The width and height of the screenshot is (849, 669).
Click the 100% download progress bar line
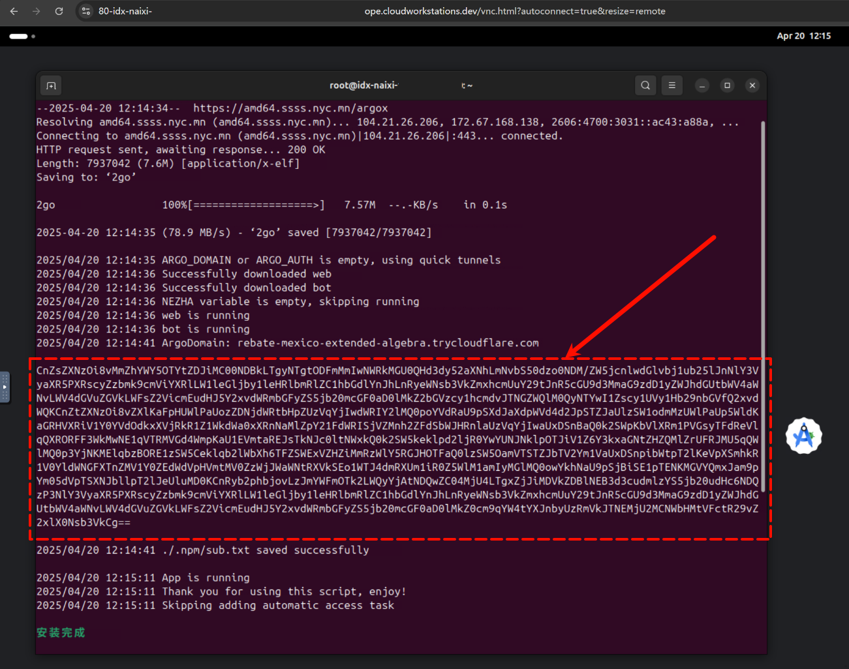pos(271,205)
